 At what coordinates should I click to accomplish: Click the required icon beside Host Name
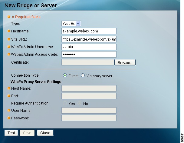pos(9,88)
